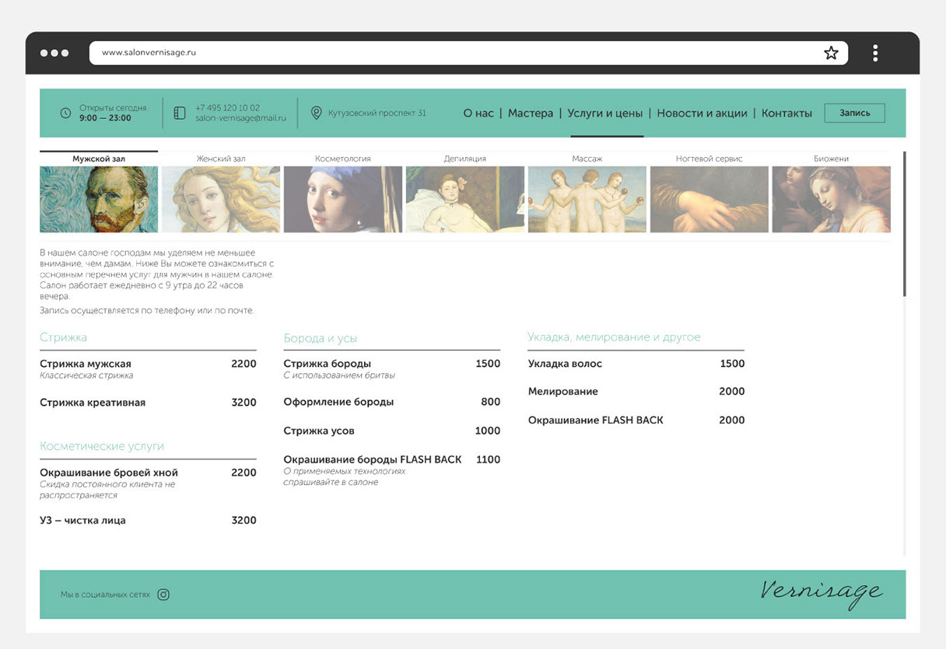Go to the 'Мастера' page

[531, 113]
